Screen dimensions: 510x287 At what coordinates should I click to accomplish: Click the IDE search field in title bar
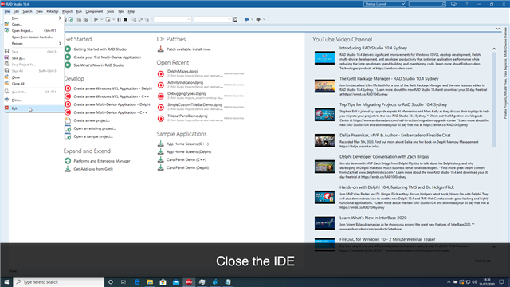(x=427, y=4)
